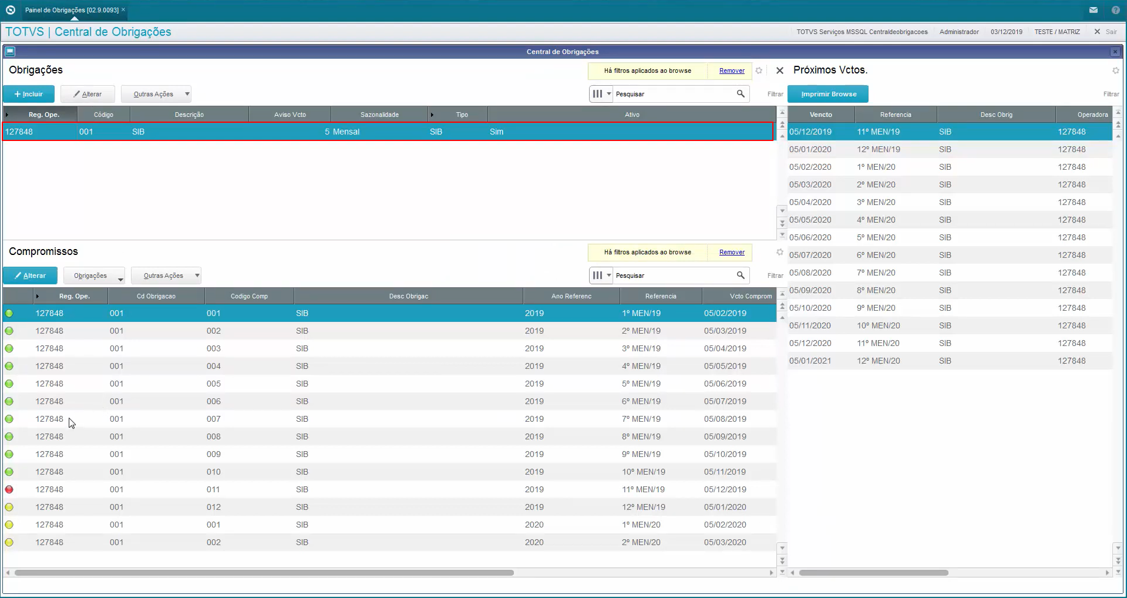The width and height of the screenshot is (1127, 598).
Task: Click Central de Obrigações window menu icon
Action: [x=10, y=52]
